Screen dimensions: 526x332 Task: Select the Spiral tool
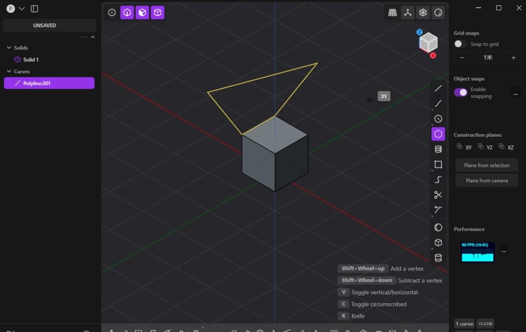coord(438,150)
